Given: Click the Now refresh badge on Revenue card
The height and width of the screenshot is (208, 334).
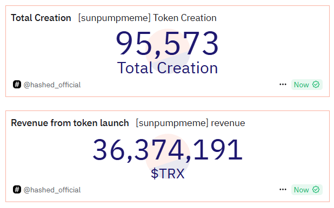Looking at the screenshot, I should [307, 190].
